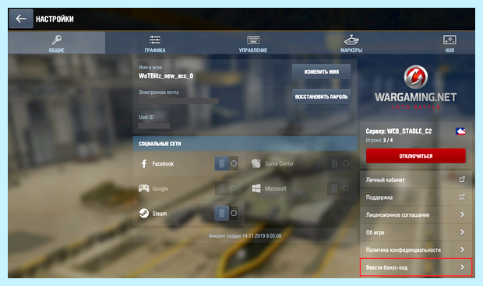Click the Восстановить пароль button
The width and height of the screenshot is (483, 286).
tap(321, 96)
